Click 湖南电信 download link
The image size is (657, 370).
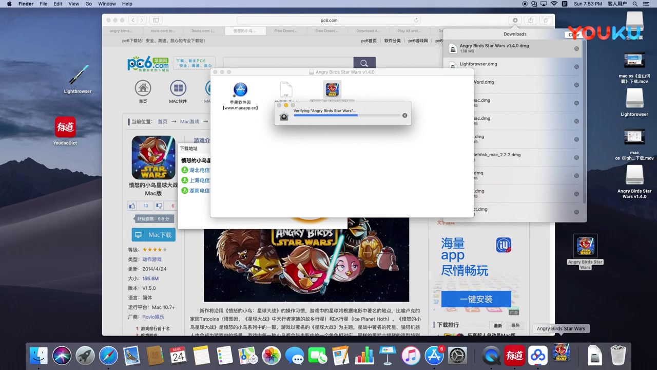coord(199,191)
